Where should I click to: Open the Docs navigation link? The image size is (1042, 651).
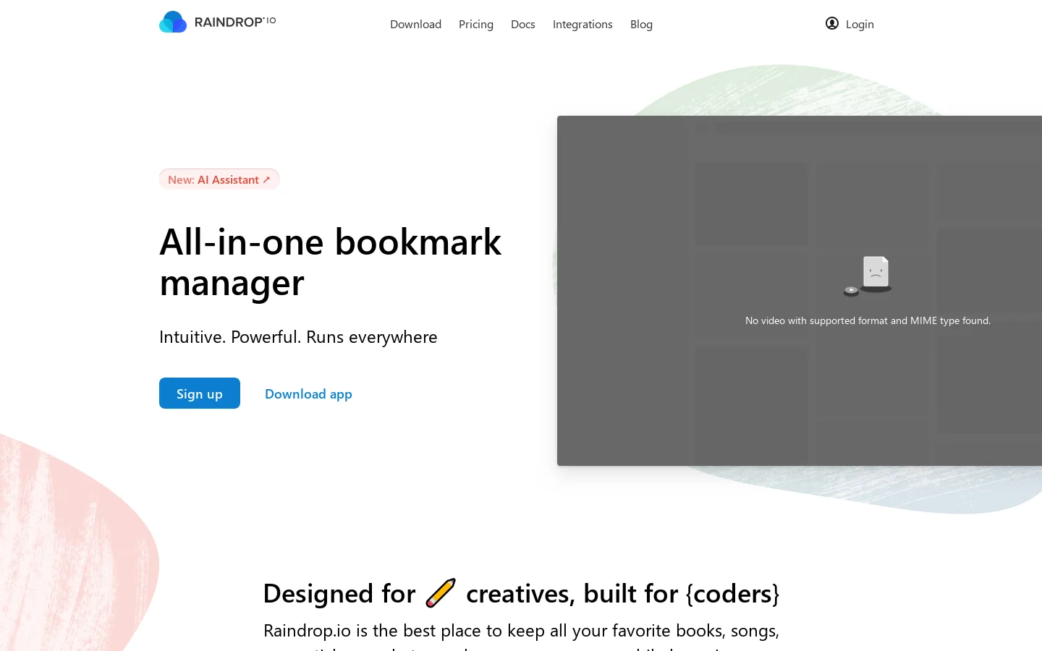coord(523,24)
